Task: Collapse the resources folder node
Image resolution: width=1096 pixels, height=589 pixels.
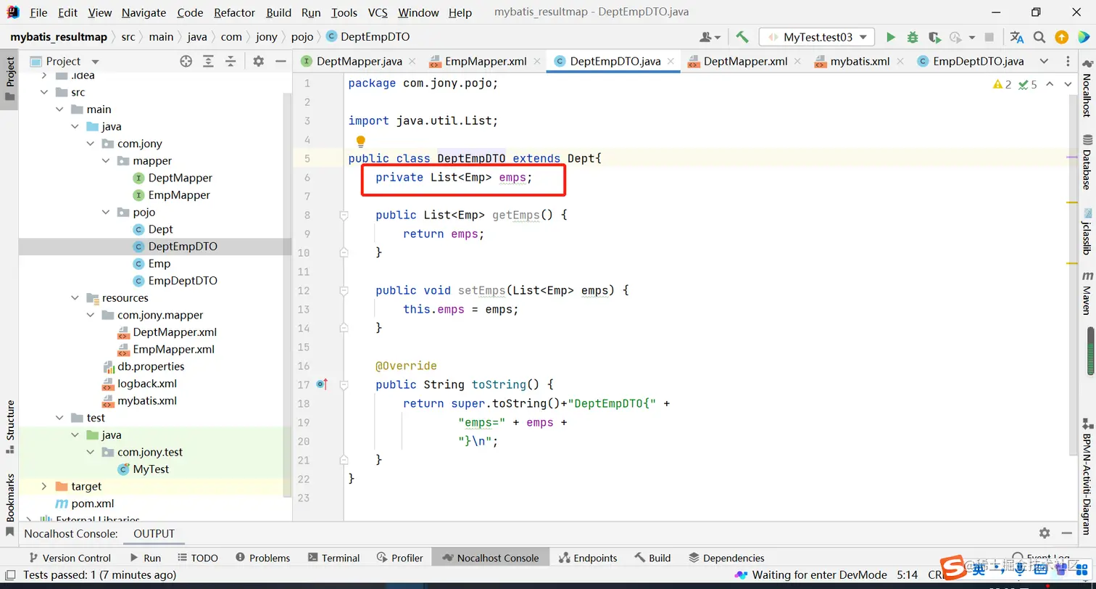Action: tap(75, 297)
